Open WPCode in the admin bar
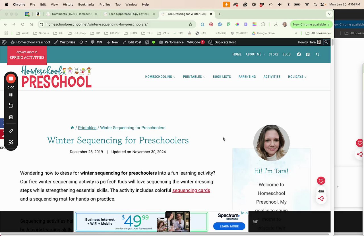The height and width of the screenshot is (236, 364). 196,42
